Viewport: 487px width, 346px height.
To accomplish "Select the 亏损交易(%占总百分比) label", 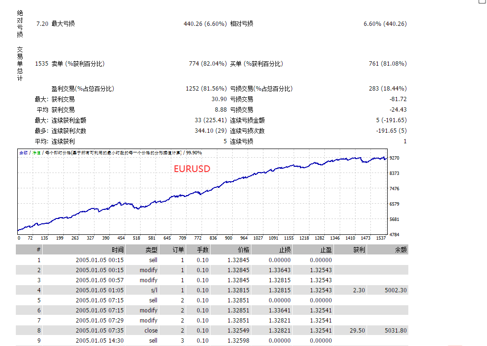I will (x=261, y=89).
